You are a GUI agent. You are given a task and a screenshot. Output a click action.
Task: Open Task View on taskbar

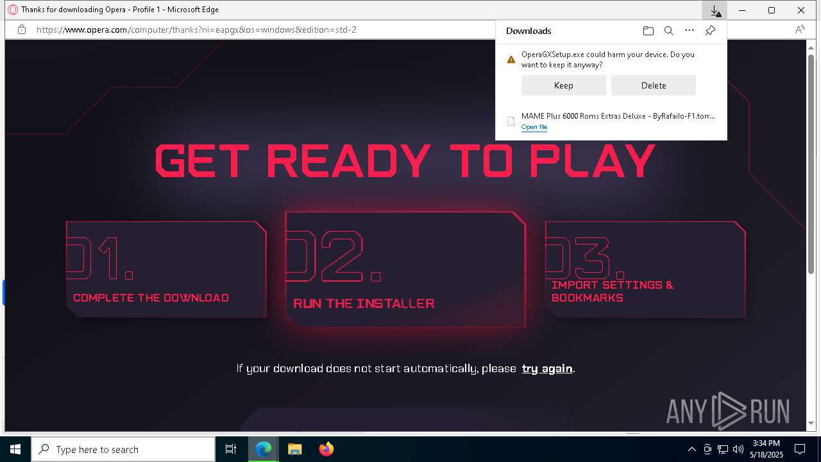coord(231,449)
